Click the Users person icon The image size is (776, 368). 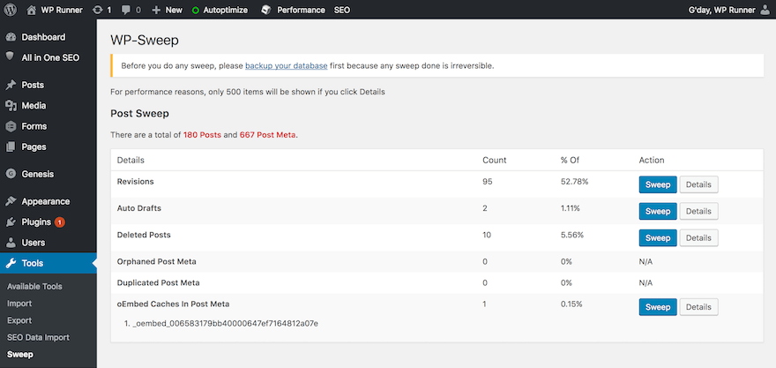(x=11, y=243)
